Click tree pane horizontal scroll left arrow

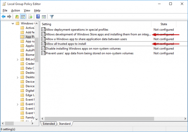click(3, 123)
